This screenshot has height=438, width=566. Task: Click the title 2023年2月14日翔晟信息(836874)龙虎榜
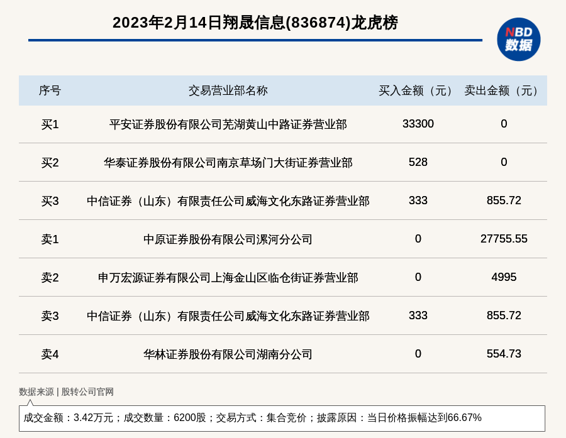tap(255, 23)
